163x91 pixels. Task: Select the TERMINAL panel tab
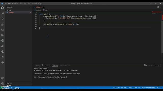tap(55, 65)
